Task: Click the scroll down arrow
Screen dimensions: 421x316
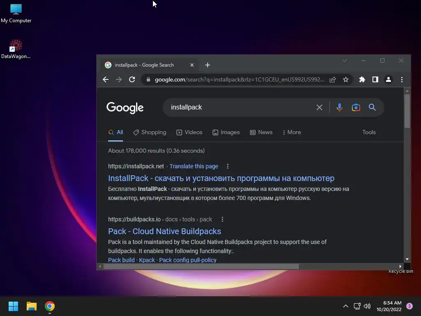Action: [407, 259]
